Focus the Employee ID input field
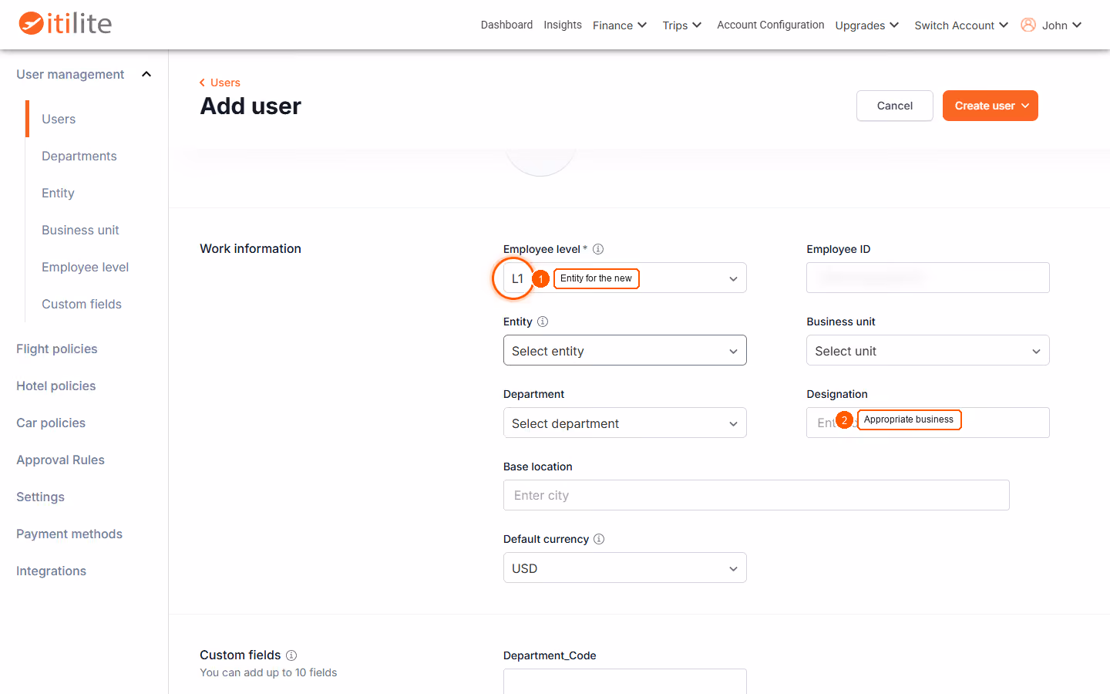 point(928,278)
